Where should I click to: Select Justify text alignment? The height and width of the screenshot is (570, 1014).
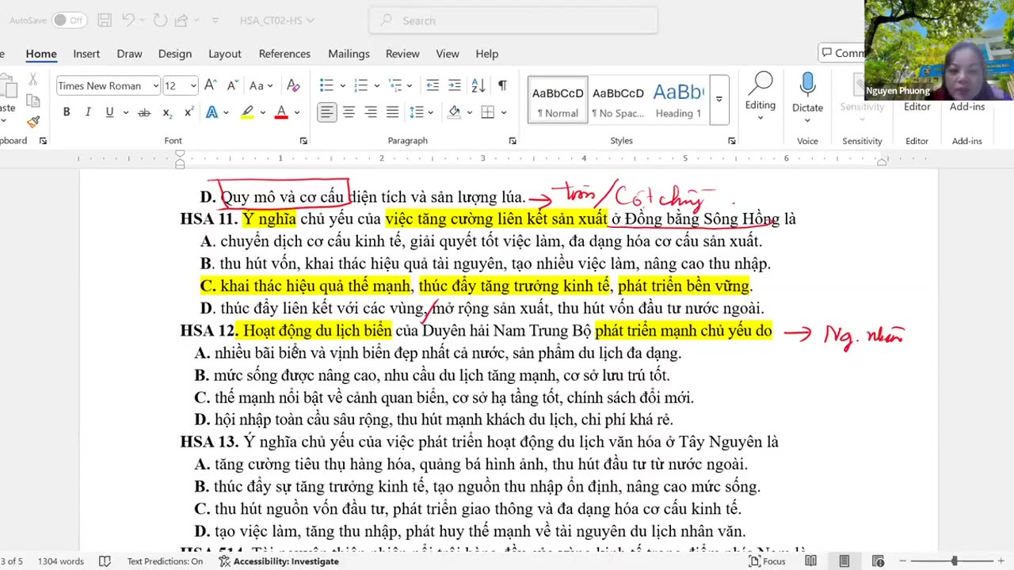392,112
